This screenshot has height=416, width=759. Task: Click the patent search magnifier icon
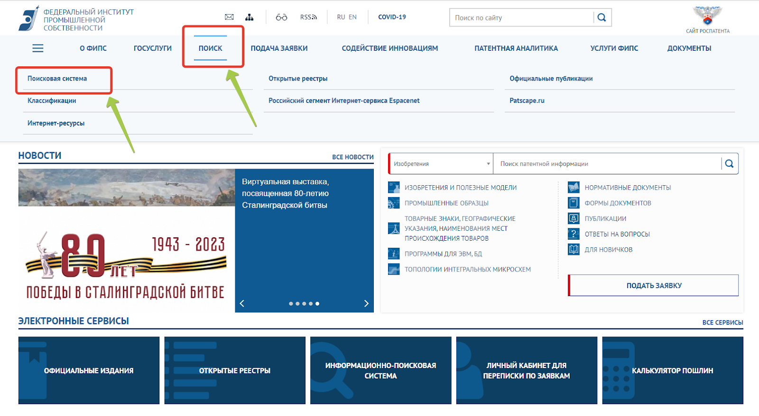click(730, 164)
